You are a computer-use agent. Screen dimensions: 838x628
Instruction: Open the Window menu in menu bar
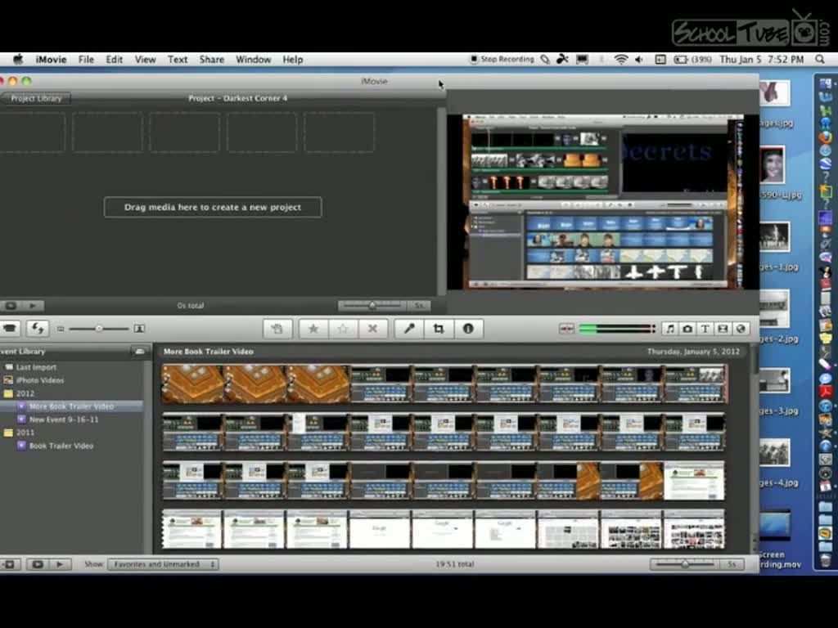click(253, 60)
